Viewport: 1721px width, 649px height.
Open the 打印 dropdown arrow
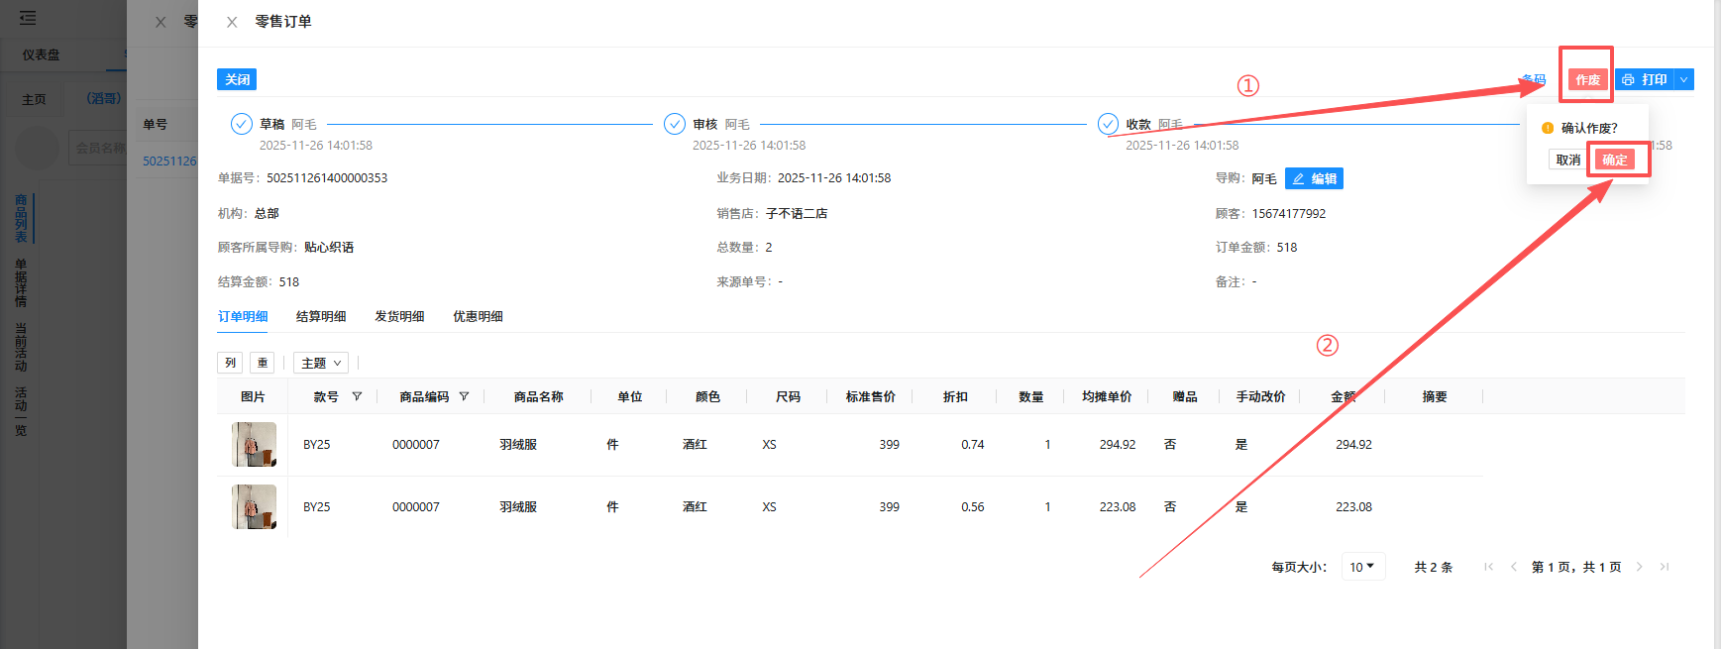click(x=1683, y=79)
